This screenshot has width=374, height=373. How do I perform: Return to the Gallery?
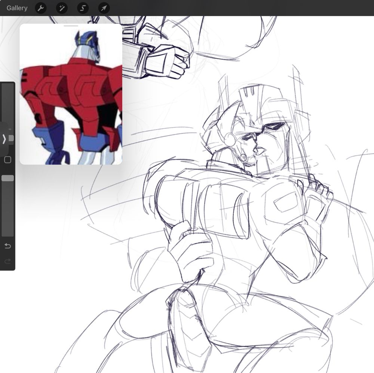click(17, 8)
